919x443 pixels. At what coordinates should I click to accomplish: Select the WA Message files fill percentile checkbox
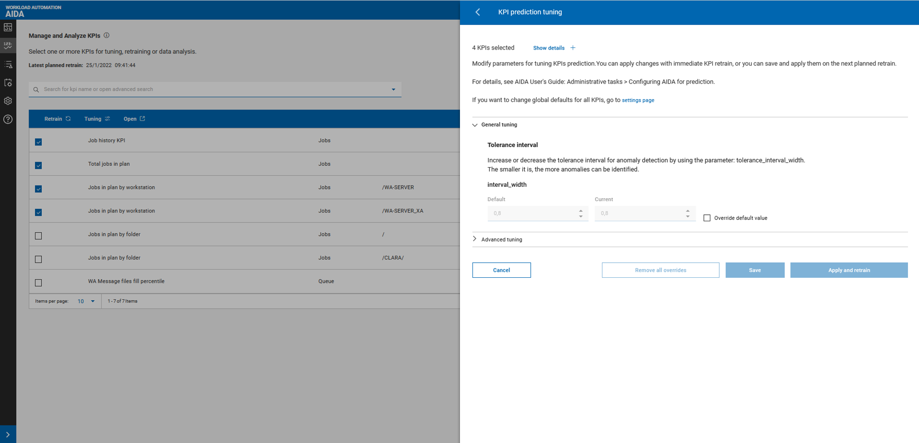[39, 283]
